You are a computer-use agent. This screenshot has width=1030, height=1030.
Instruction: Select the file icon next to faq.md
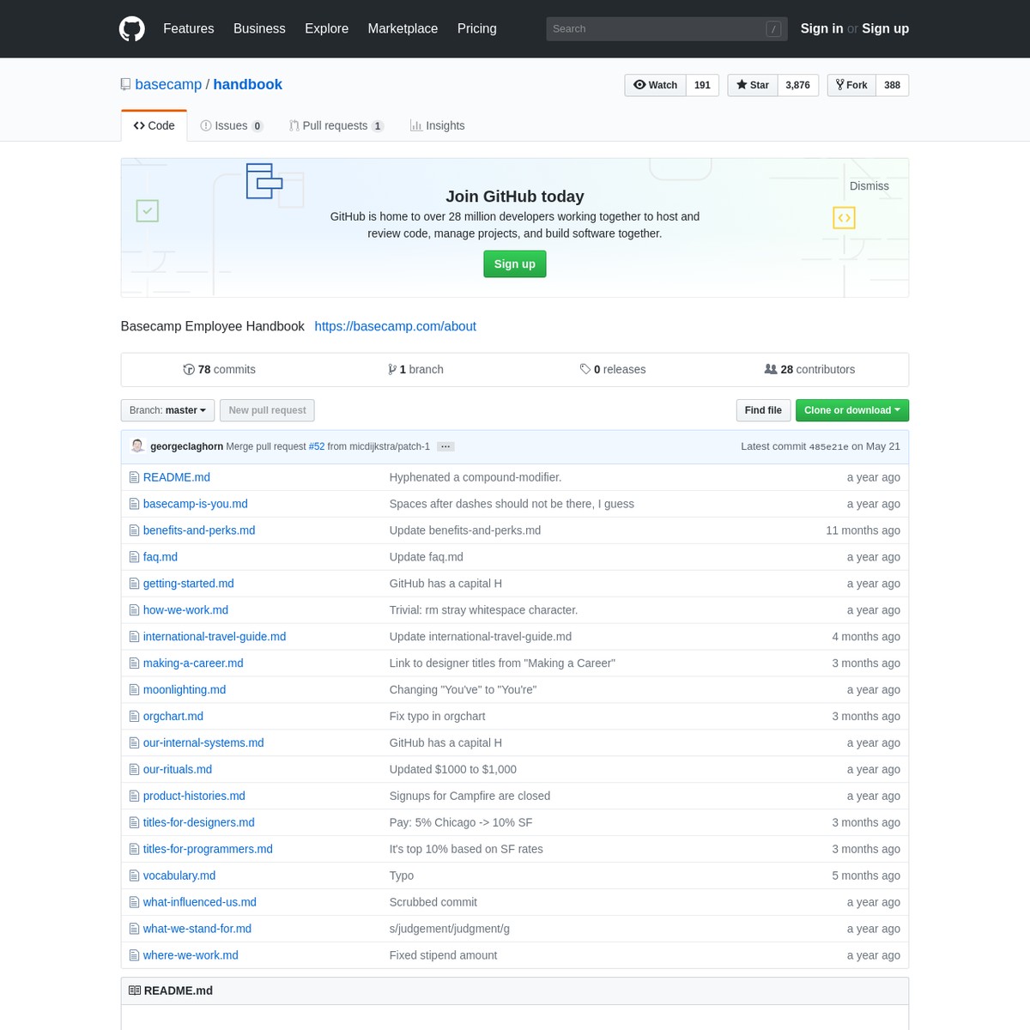[x=134, y=557]
